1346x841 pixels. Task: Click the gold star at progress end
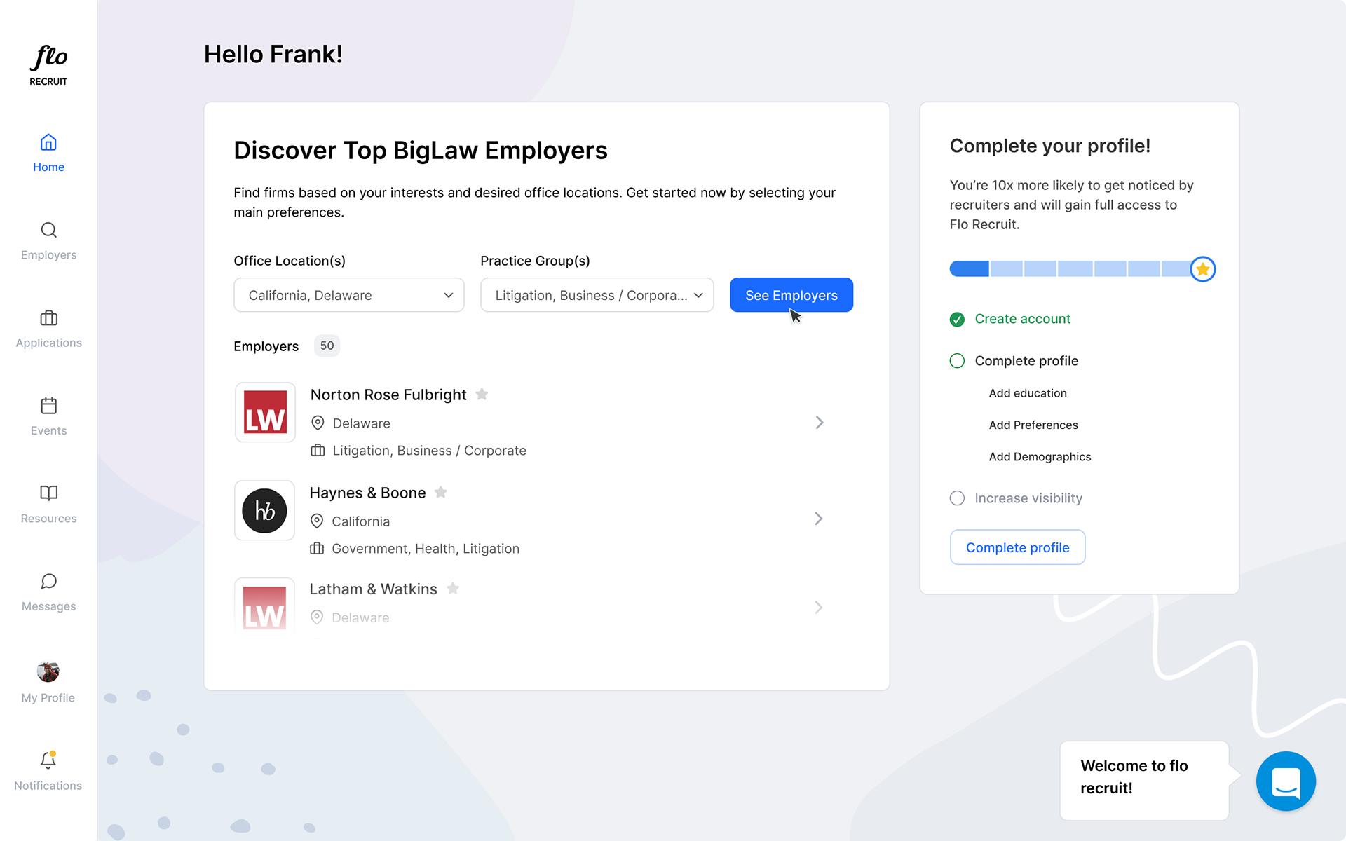pos(1202,269)
